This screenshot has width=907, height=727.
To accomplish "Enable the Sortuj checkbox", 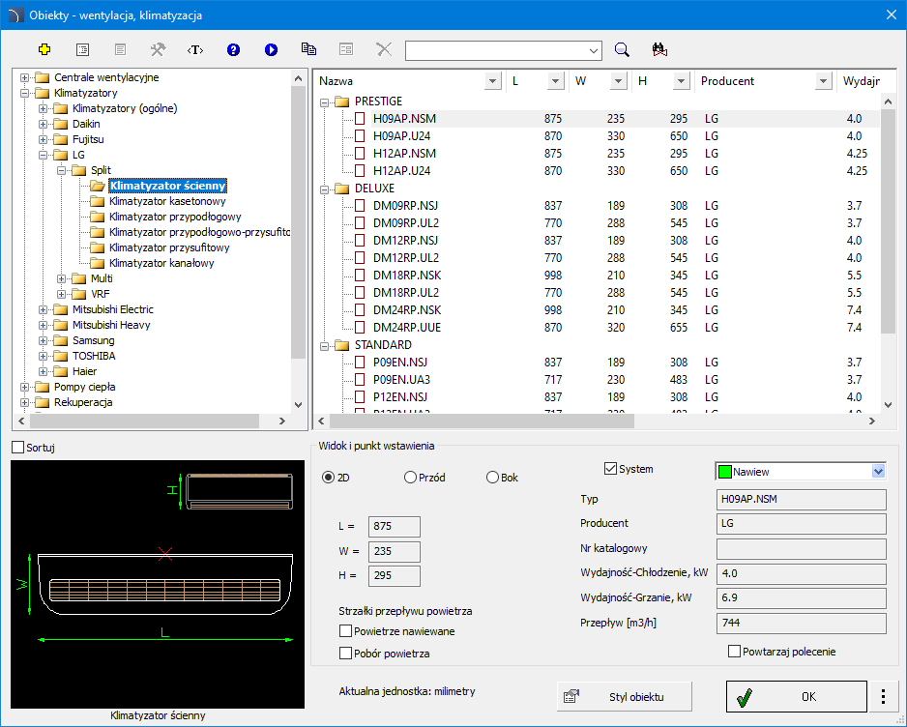I will tap(18, 448).
